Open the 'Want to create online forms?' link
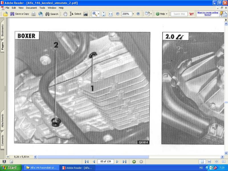The height and width of the screenshot is (171, 228). click(x=208, y=14)
